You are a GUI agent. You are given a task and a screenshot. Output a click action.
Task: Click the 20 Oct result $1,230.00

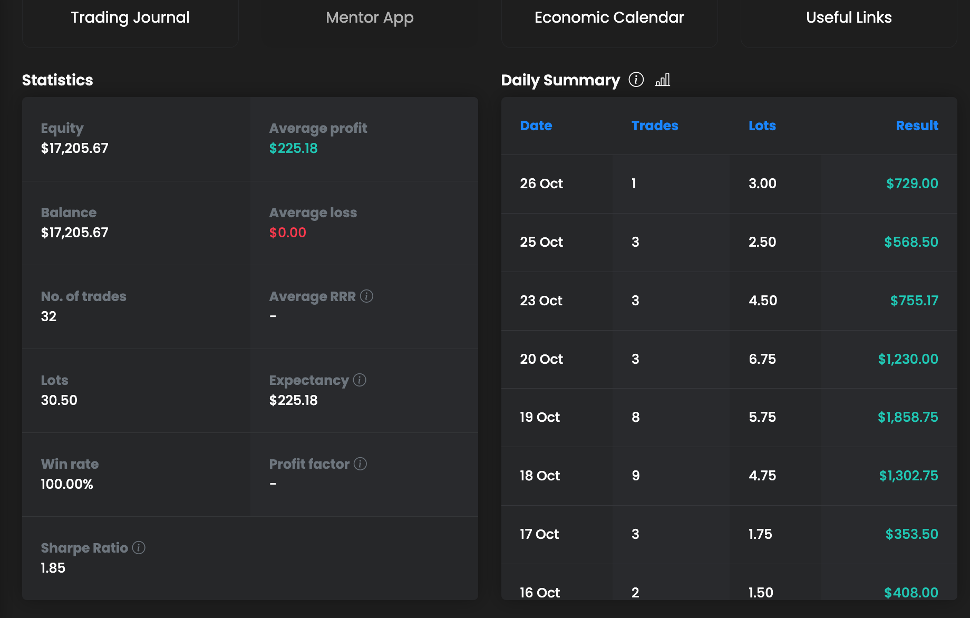coord(908,359)
